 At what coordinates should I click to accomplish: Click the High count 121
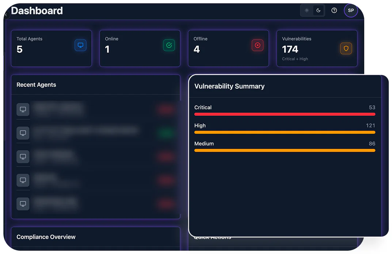(x=370, y=126)
